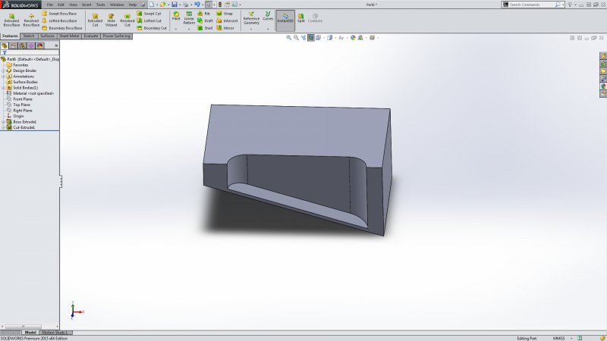Expand the panel tabs overflow chevron
Viewport: 607px width, 341px height.
click(56, 45)
